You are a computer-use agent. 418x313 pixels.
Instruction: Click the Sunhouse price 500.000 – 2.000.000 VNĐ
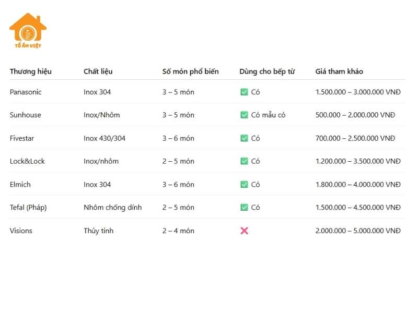(x=355, y=115)
